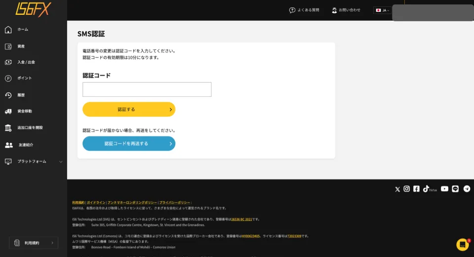Open the TikTok icon in footer

point(430,189)
